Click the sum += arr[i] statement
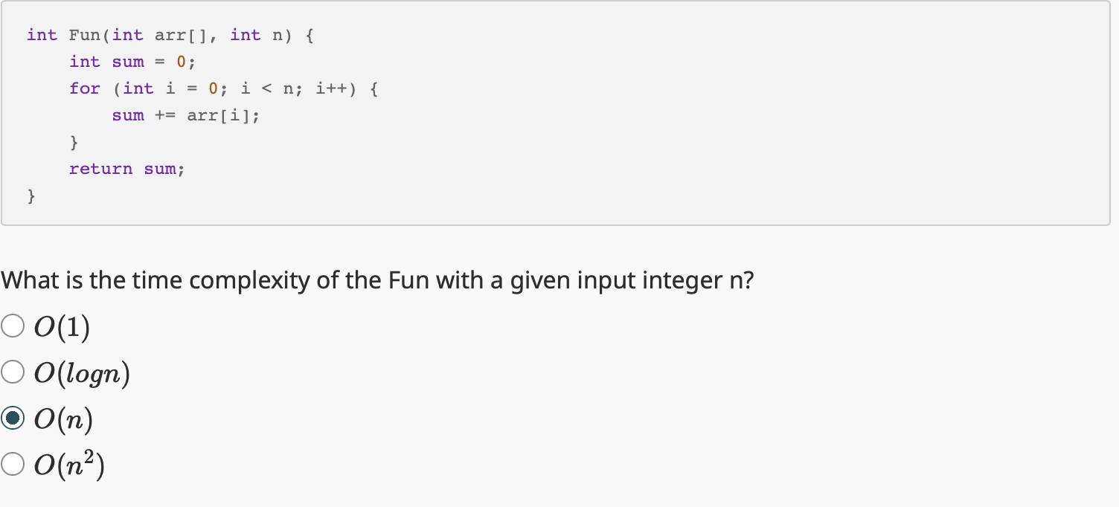The height and width of the screenshot is (507, 1119). pos(185,115)
